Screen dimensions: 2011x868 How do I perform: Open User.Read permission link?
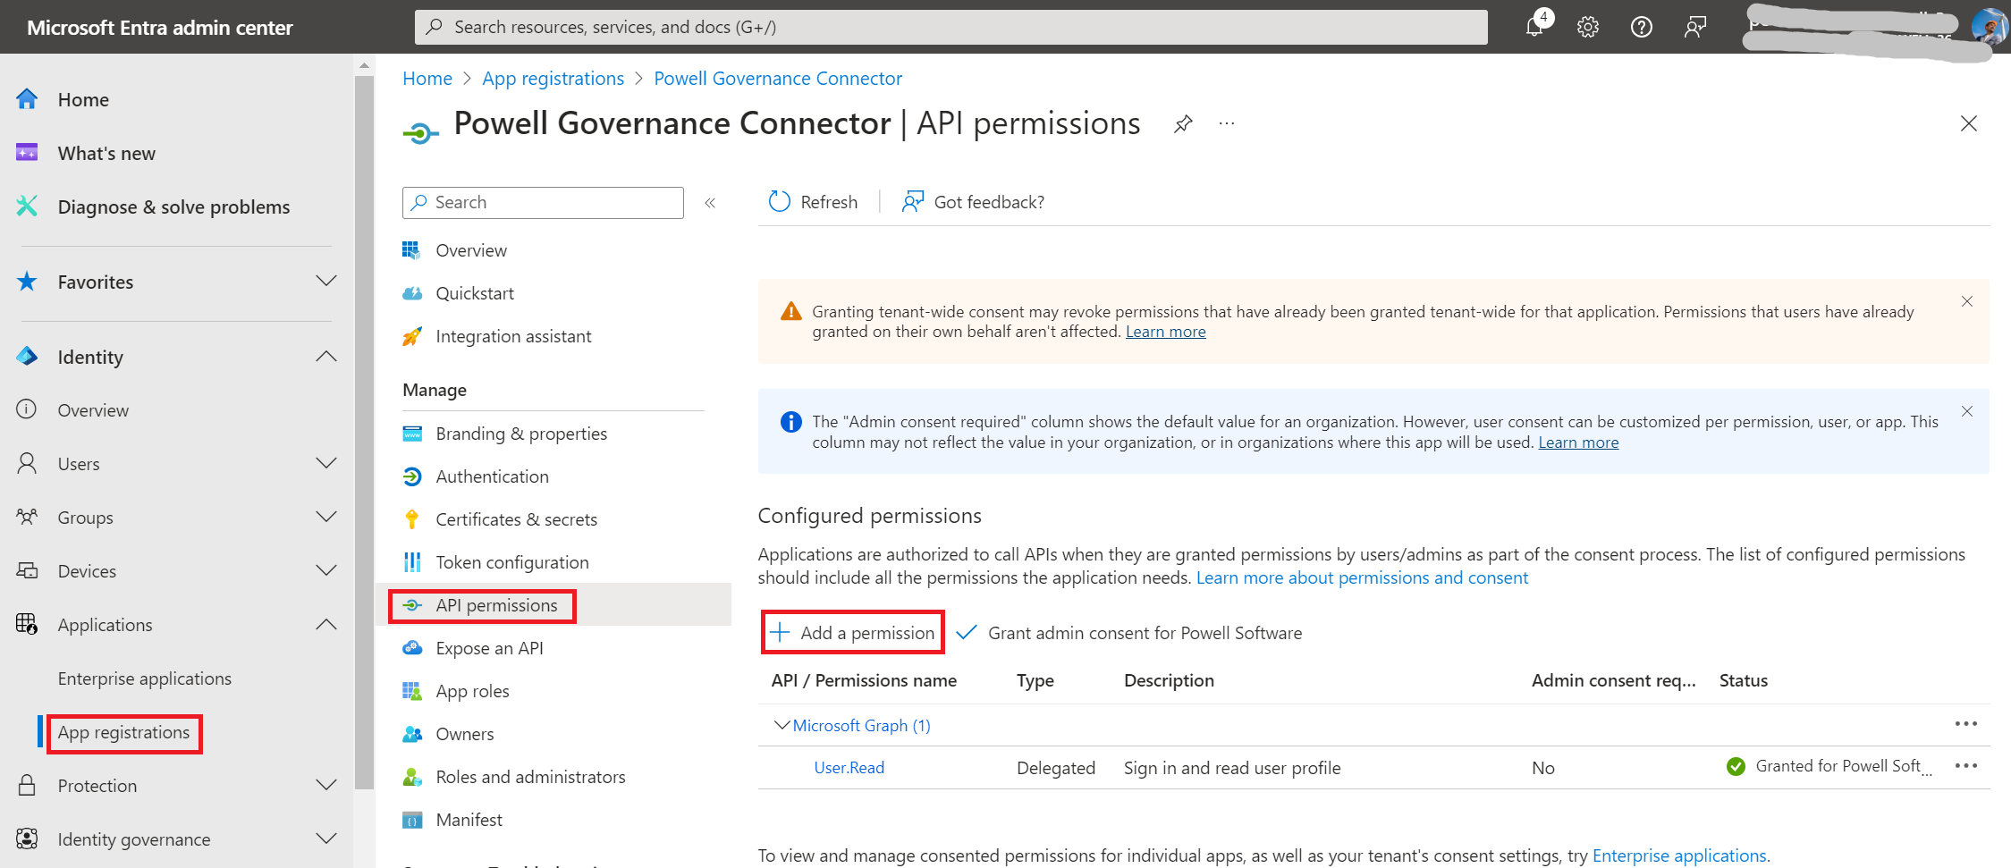tap(849, 768)
